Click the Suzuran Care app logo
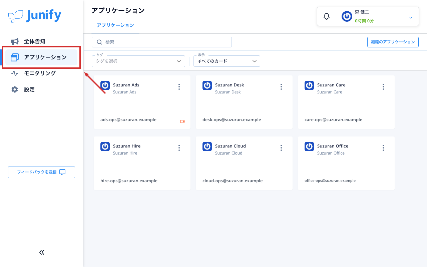The width and height of the screenshot is (427, 267). tap(309, 85)
